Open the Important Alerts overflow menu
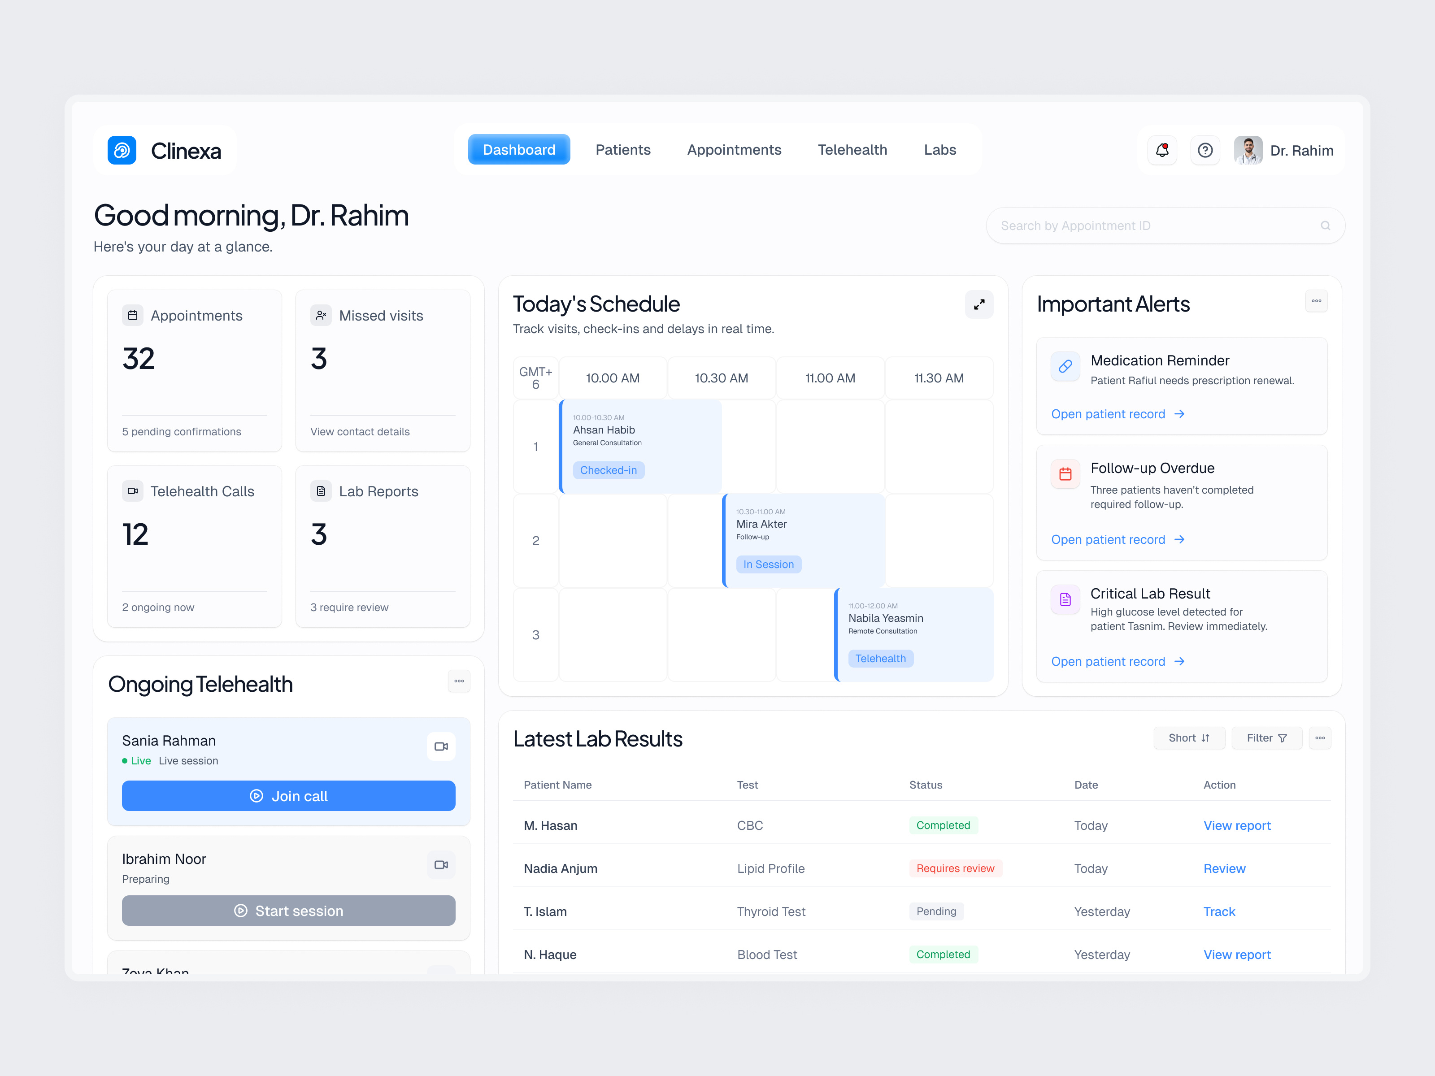 coord(1316,301)
